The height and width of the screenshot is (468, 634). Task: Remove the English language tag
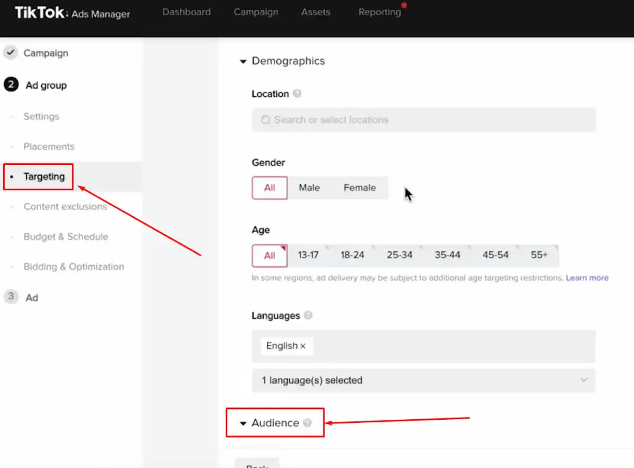point(303,346)
